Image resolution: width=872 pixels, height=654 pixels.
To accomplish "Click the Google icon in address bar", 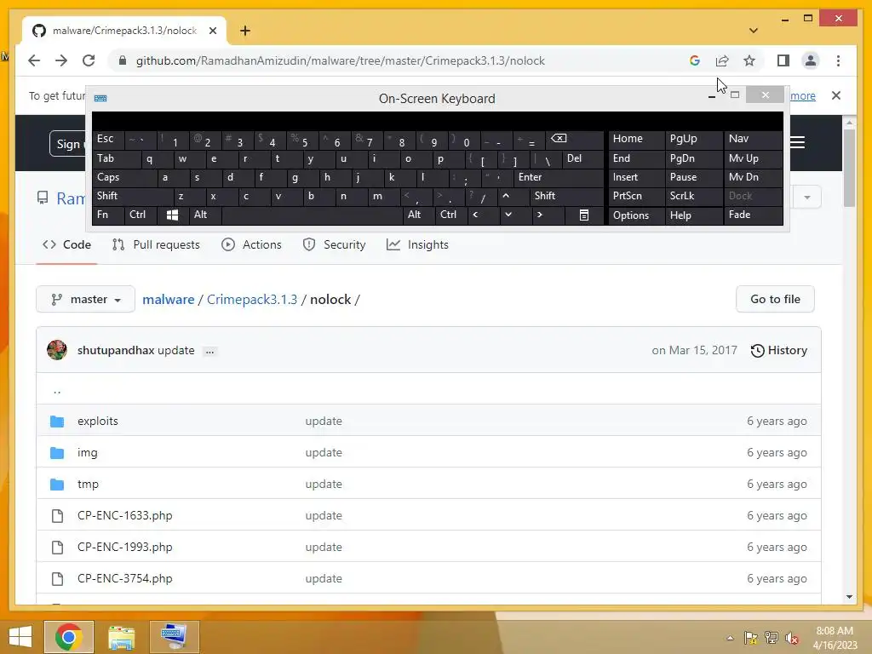I will [695, 60].
